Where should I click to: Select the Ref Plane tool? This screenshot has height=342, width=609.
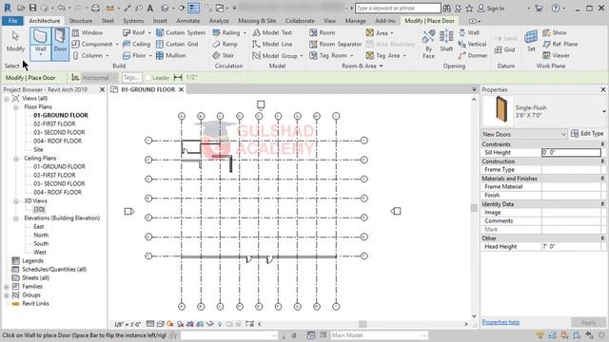[x=560, y=45]
